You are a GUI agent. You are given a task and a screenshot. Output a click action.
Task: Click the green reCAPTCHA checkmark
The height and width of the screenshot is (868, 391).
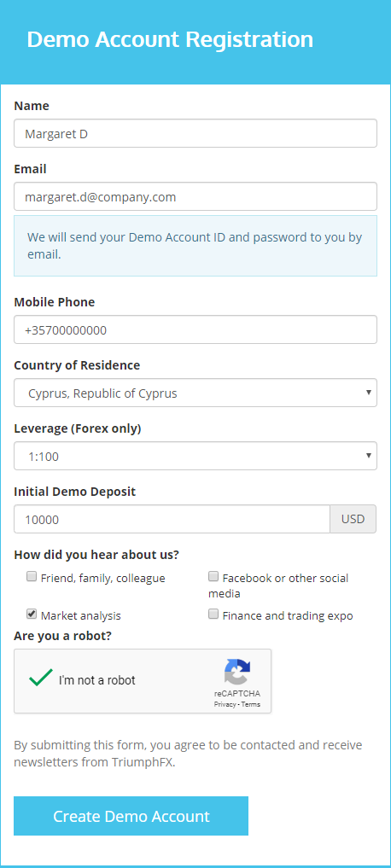click(41, 678)
